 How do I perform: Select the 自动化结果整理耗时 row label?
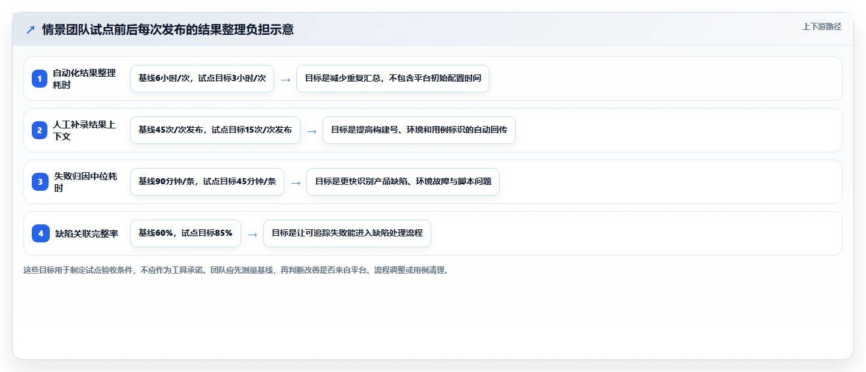tap(85, 79)
